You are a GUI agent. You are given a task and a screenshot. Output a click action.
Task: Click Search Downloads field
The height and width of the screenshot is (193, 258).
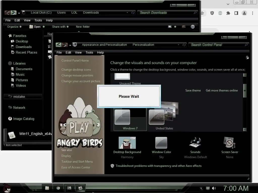[167, 13]
